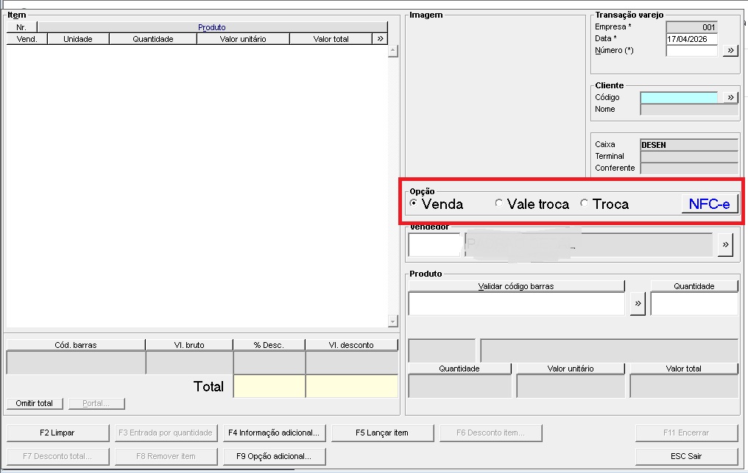Click the % Desc. header
This screenshot has height=473, width=748.
pos(269,345)
